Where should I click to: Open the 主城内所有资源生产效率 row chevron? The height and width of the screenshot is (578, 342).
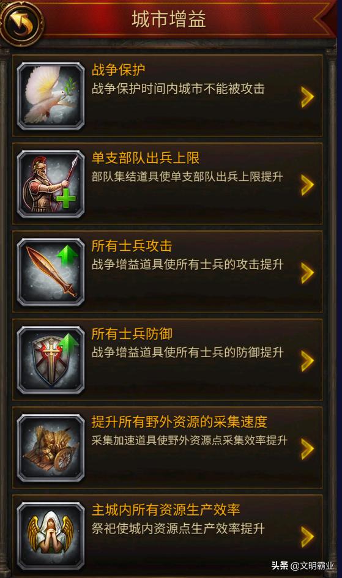click(307, 537)
